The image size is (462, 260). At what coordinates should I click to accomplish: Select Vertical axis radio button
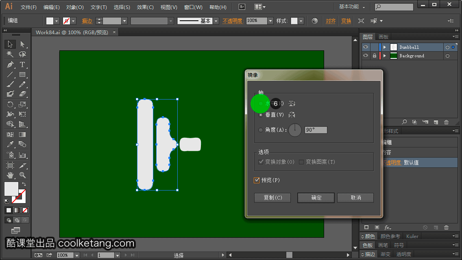(x=260, y=115)
